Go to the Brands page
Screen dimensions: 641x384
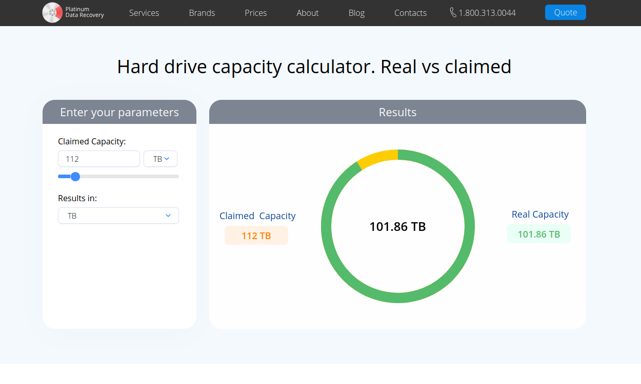pos(202,13)
